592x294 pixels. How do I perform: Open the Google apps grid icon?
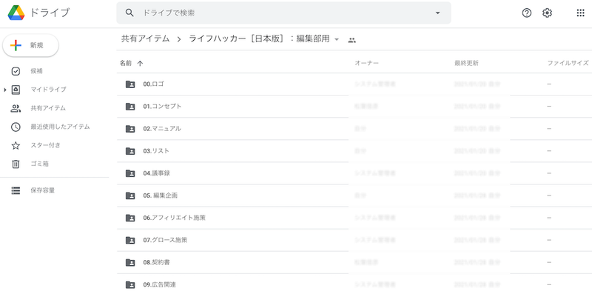point(580,13)
